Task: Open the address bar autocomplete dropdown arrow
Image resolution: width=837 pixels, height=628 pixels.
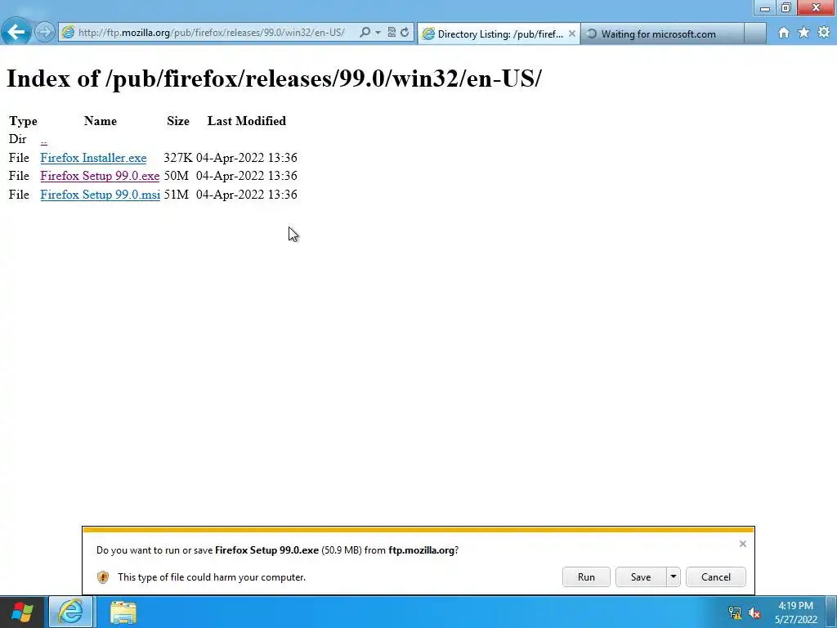Action: click(378, 33)
